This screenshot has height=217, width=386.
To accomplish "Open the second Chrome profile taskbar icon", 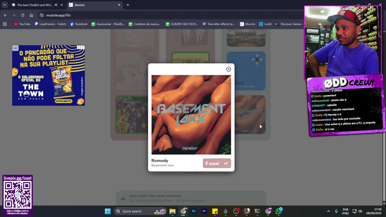I will 268,211.
